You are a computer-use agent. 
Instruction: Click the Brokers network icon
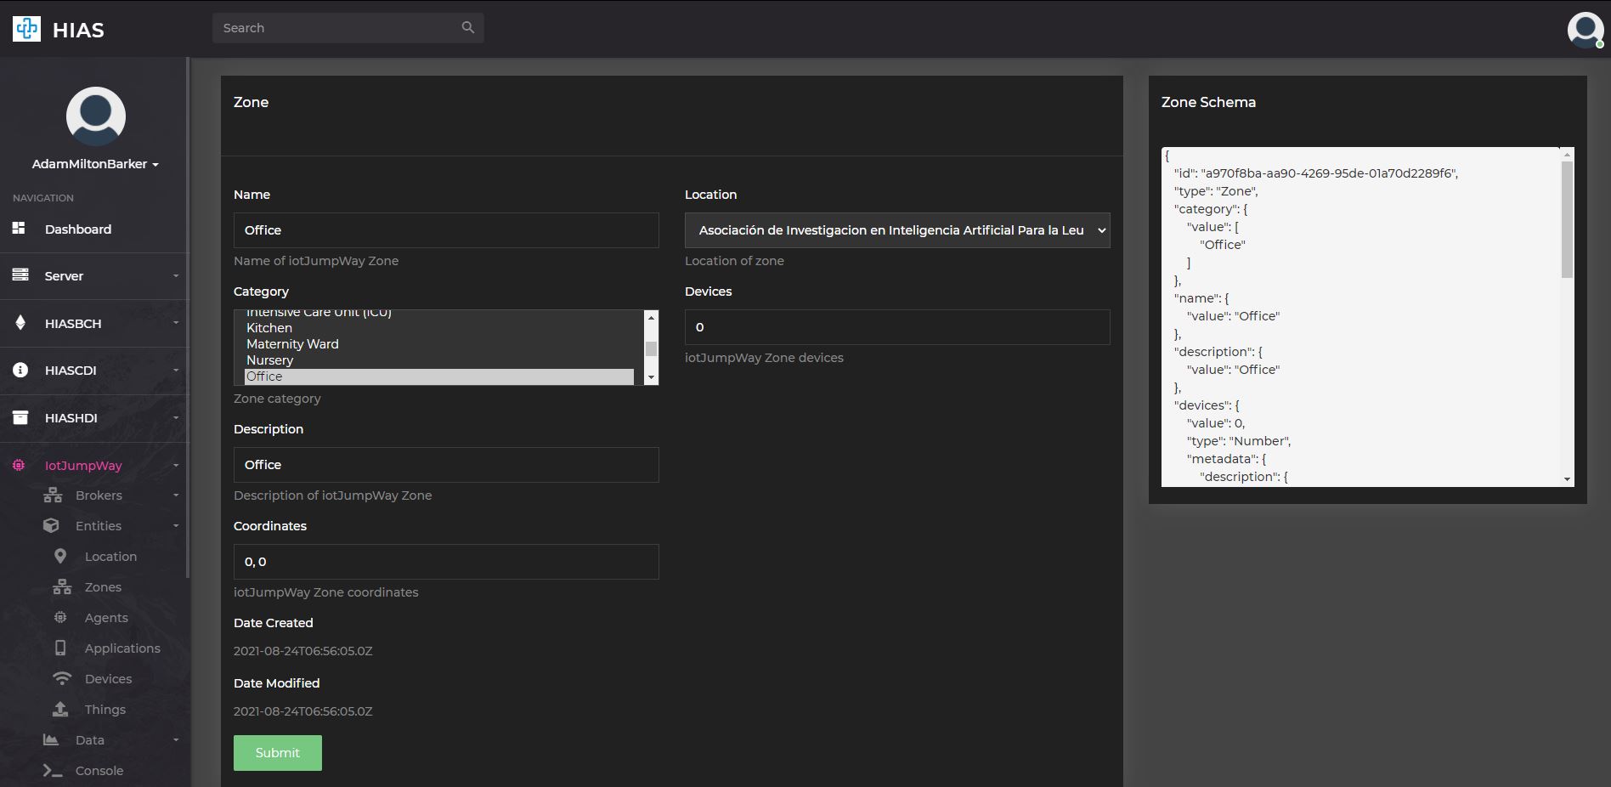tap(53, 495)
